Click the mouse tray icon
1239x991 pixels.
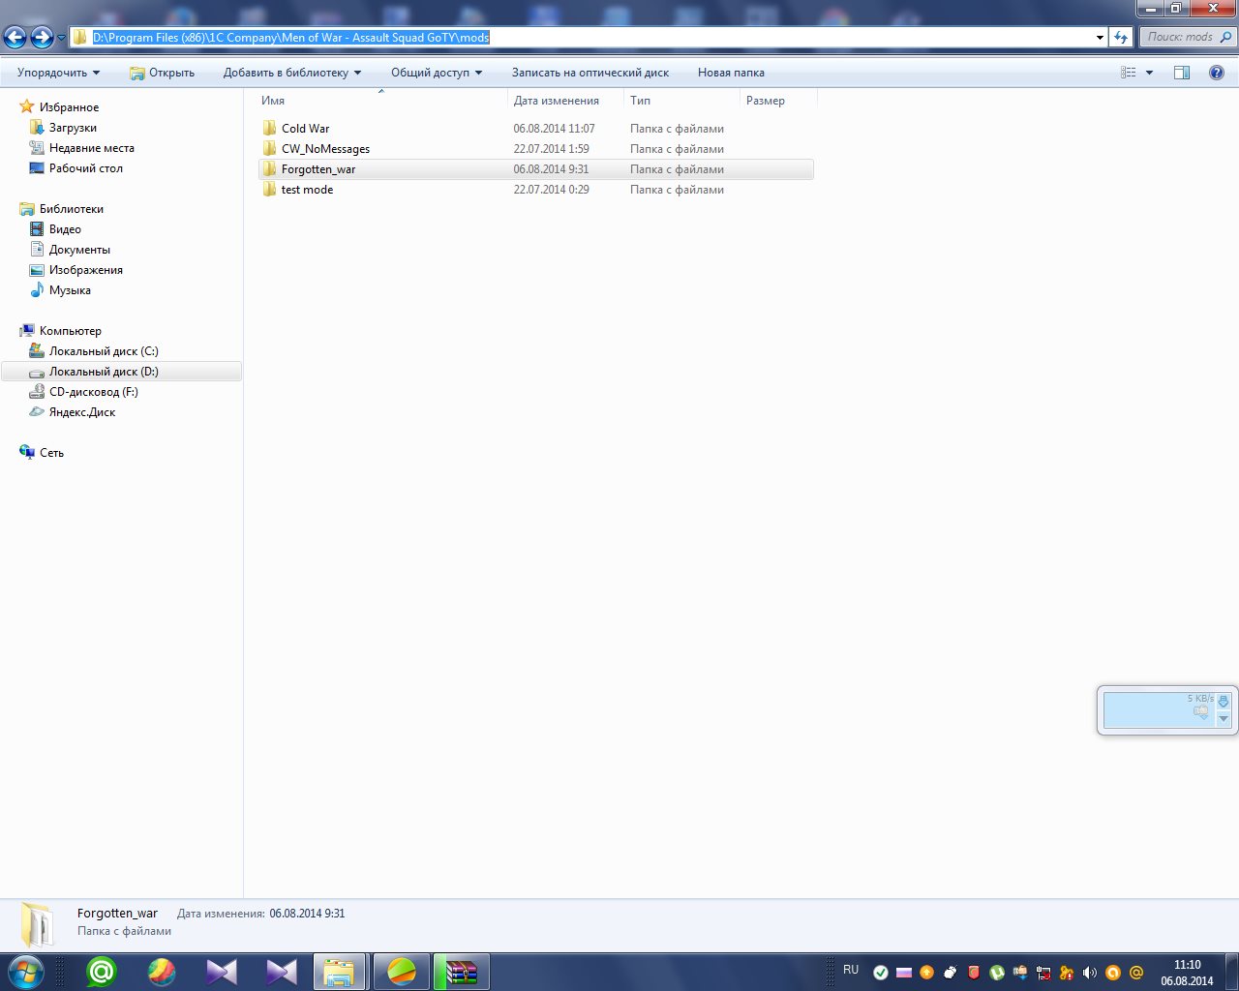[x=951, y=973]
